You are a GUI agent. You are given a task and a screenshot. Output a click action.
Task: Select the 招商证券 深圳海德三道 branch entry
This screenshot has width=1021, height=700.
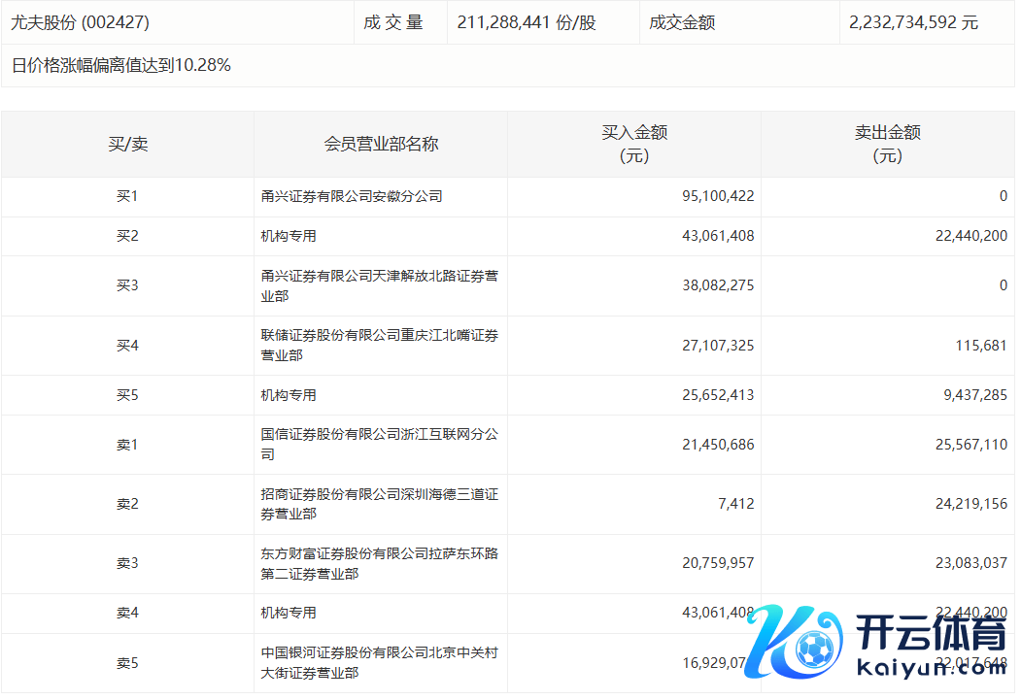[379, 504]
